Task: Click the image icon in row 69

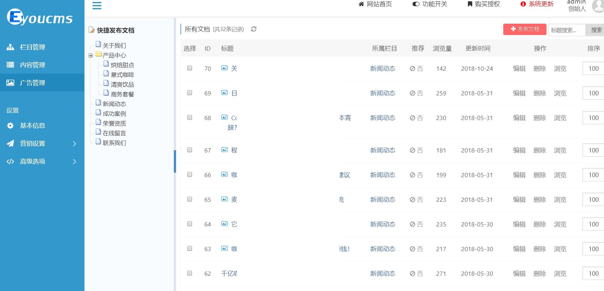Action: (225, 93)
